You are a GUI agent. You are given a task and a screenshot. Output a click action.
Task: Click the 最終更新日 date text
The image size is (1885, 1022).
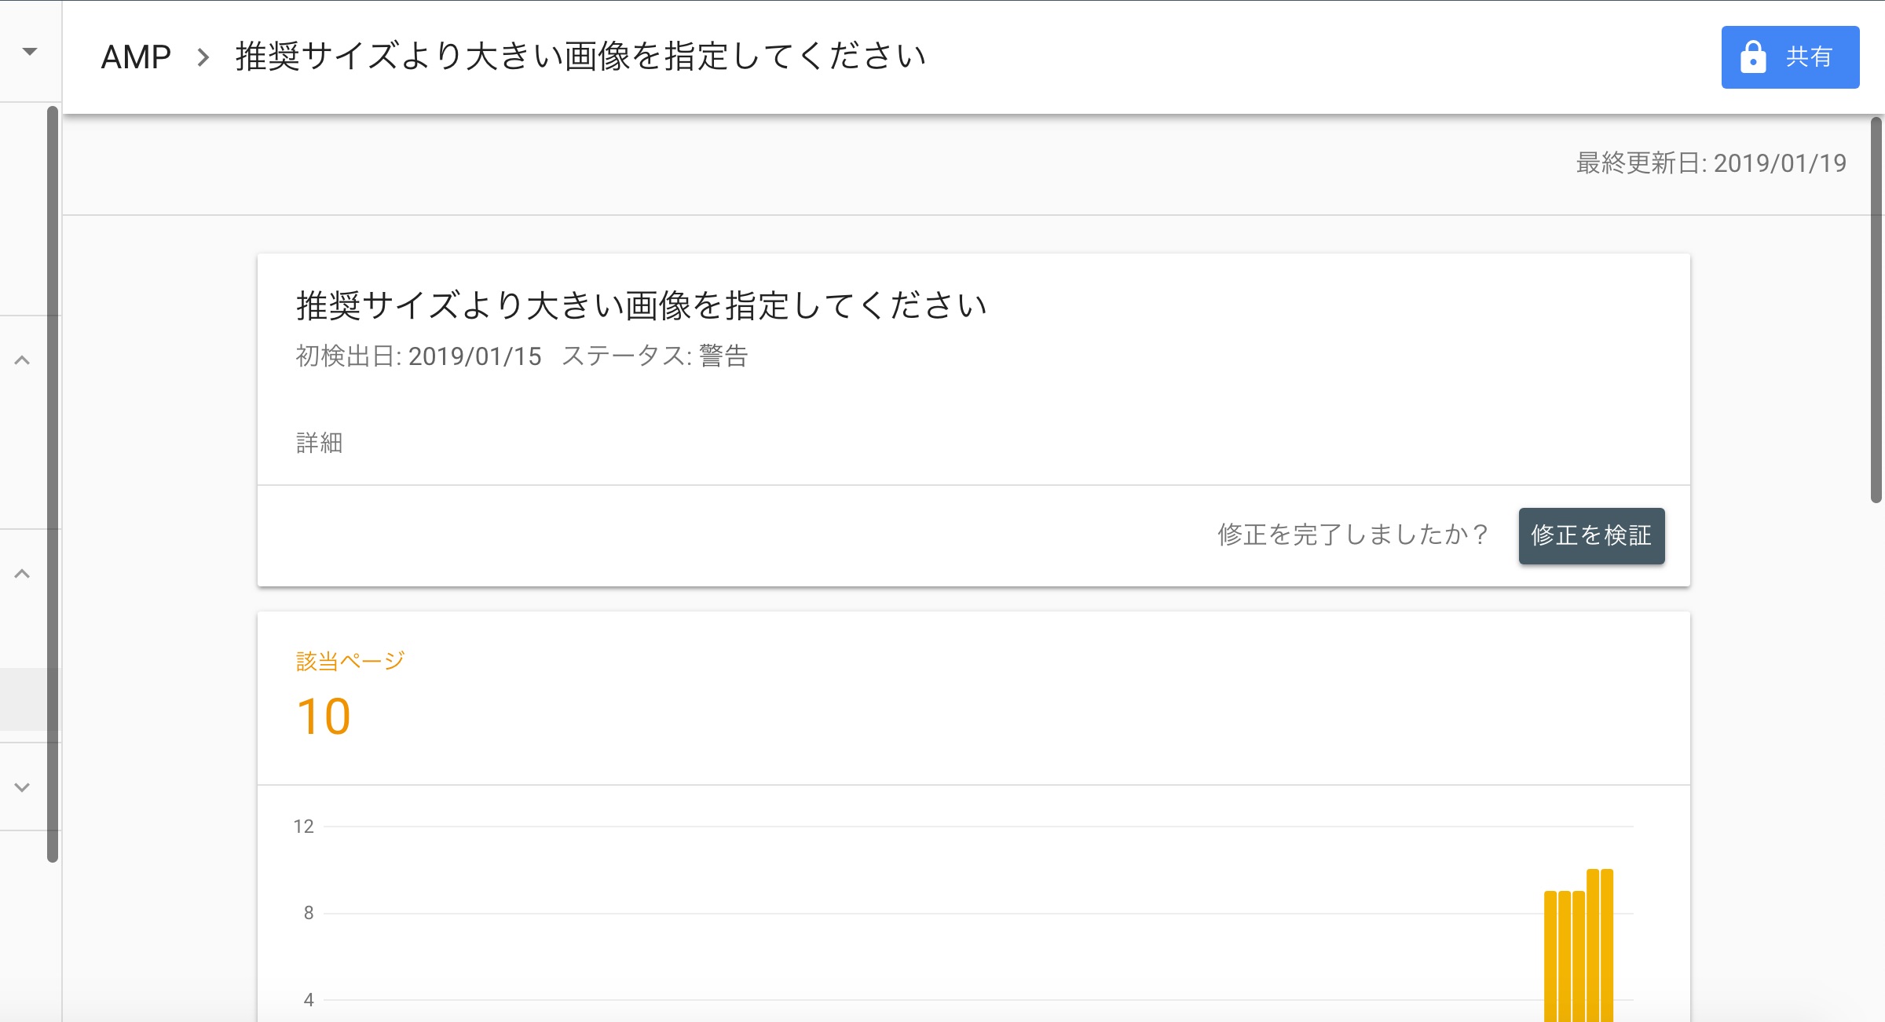[x=1711, y=163]
